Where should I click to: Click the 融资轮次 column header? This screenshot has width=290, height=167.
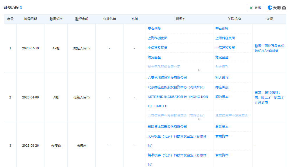pyautogui.click(x=56, y=19)
